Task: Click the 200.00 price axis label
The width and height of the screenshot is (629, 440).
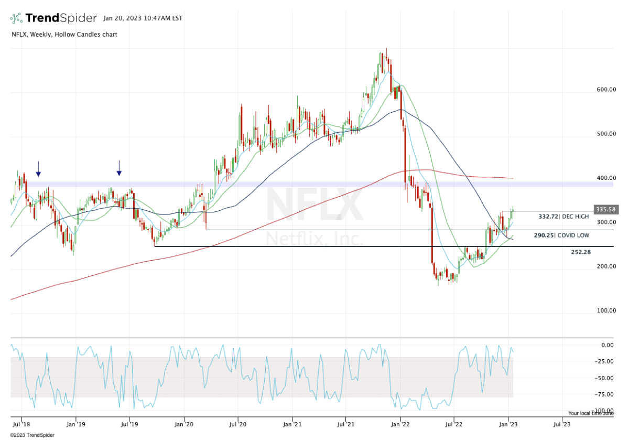Action: [606, 266]
